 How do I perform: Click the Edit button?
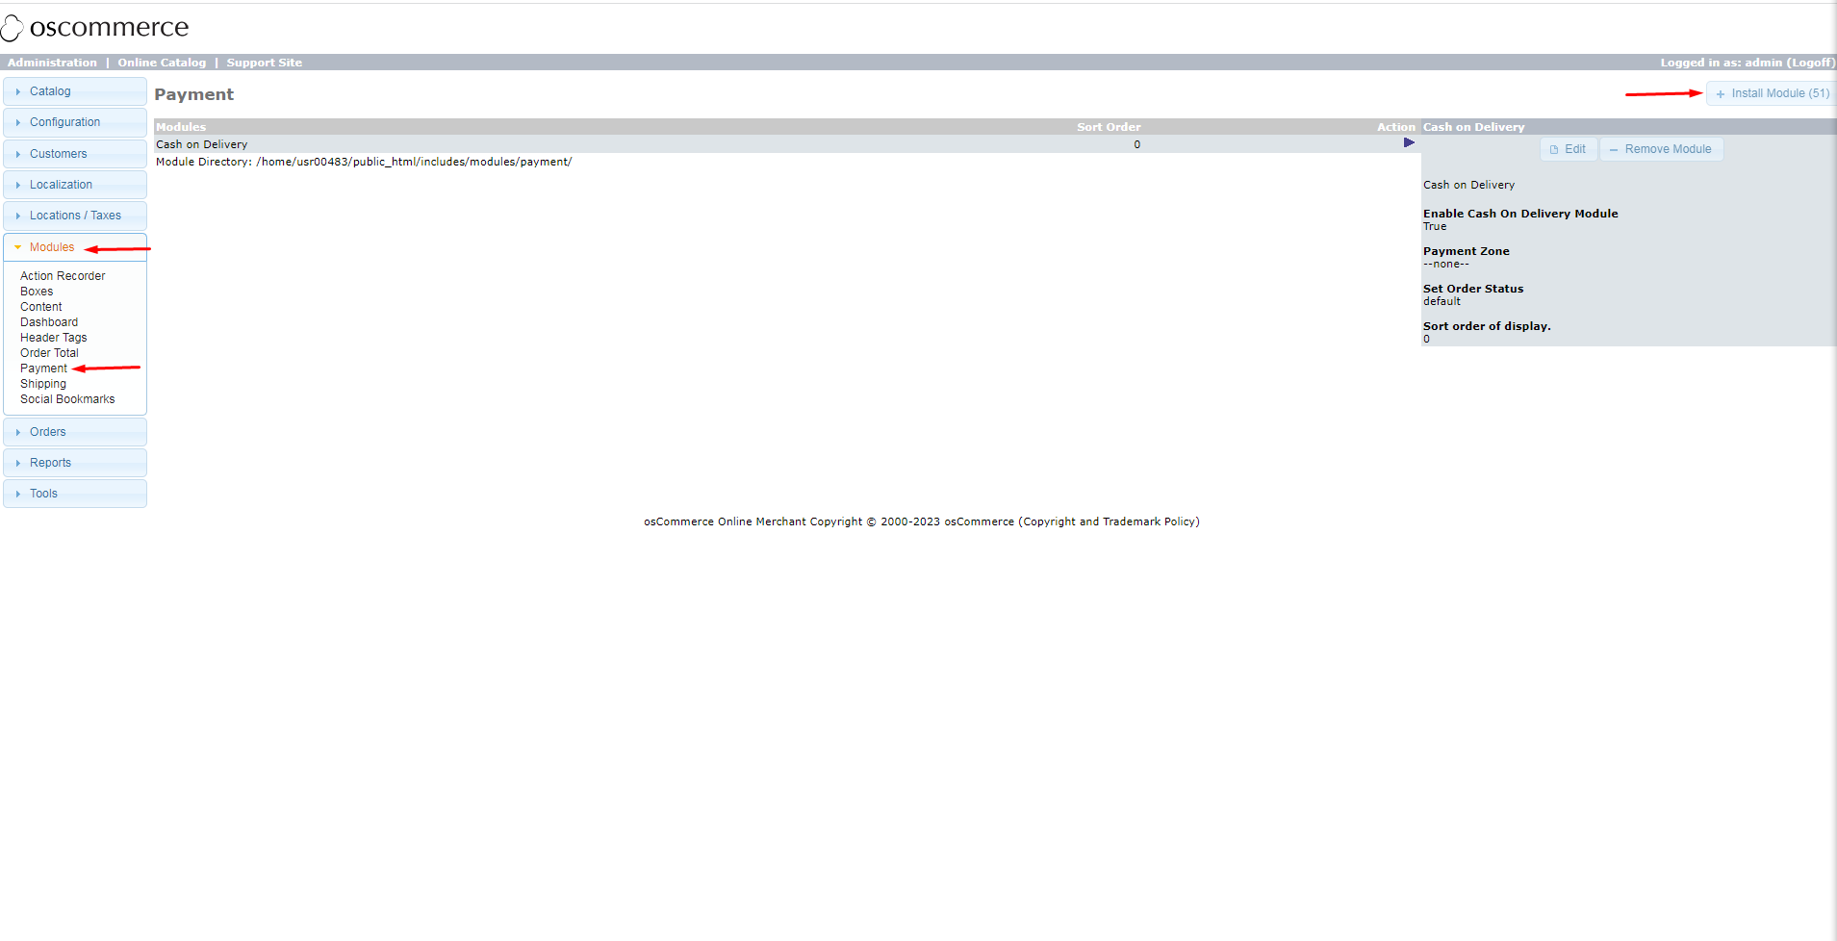(1569, 149)
